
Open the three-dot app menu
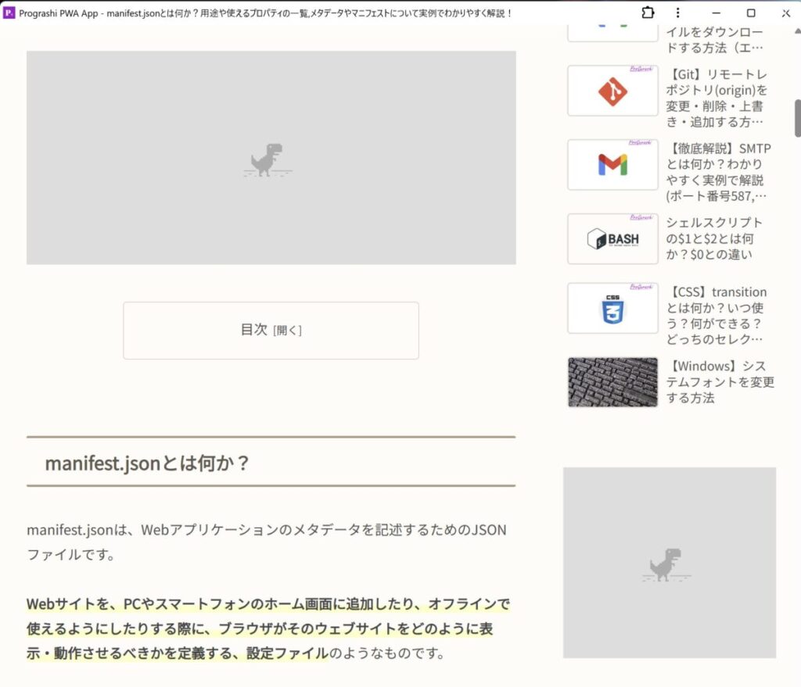pyautogui.click(x=678, y=13)
